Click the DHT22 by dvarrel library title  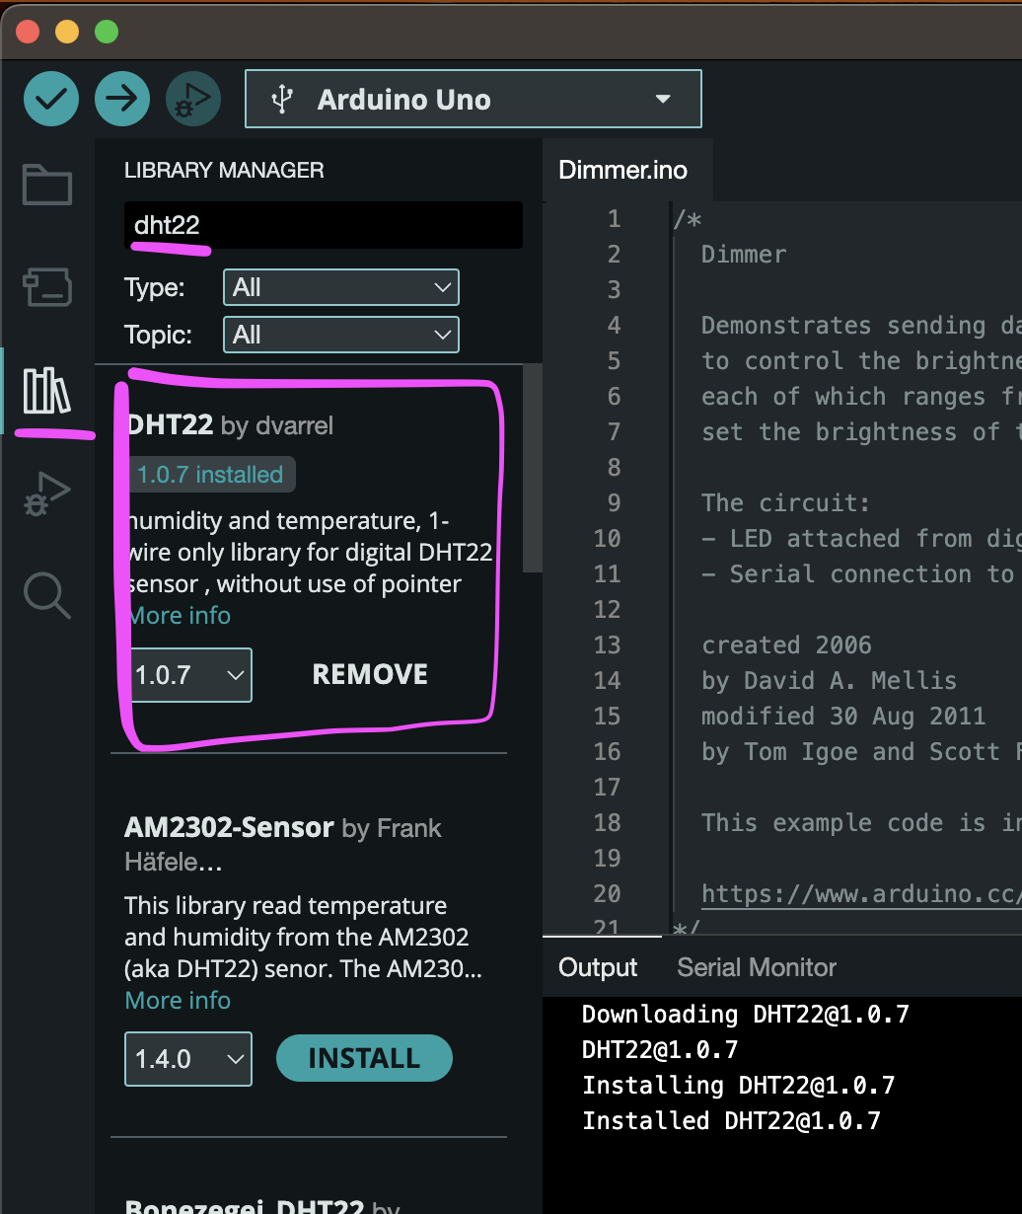pyautogui.click(x=229, y=425)
